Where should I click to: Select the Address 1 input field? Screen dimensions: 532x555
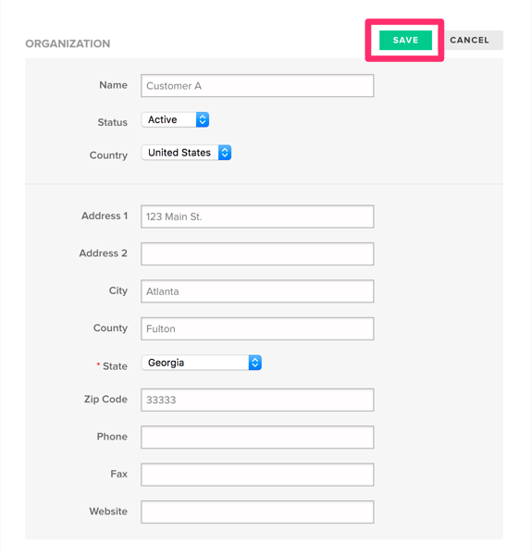pyautogui.click(x=257, y=216)
